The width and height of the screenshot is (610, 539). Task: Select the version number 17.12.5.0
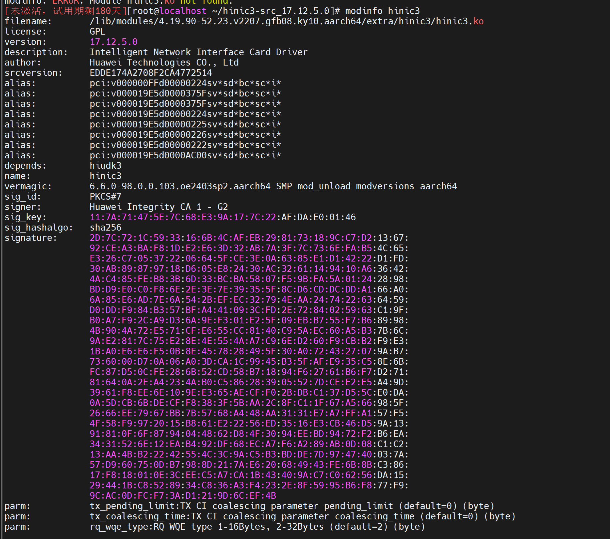(x=114, y=42)
